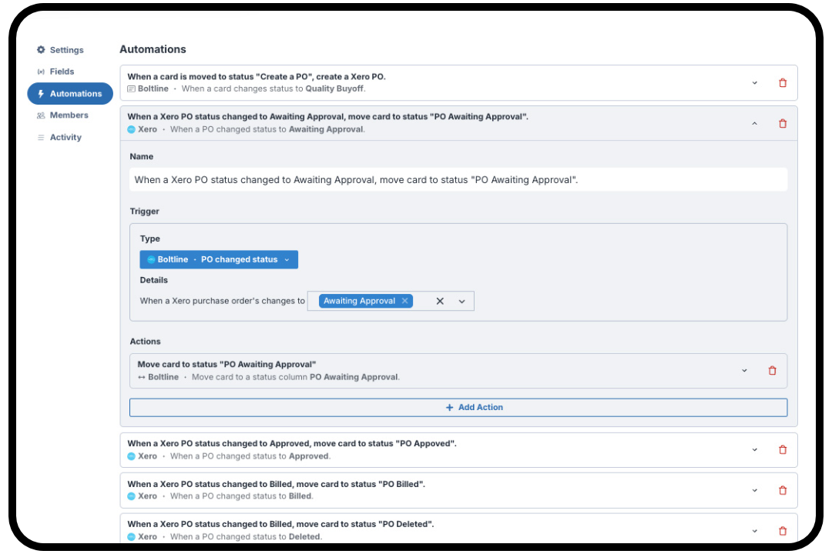Click the "Type" label in the Trigger box
This screenshot has height=554, width=832.
[149, 239]
